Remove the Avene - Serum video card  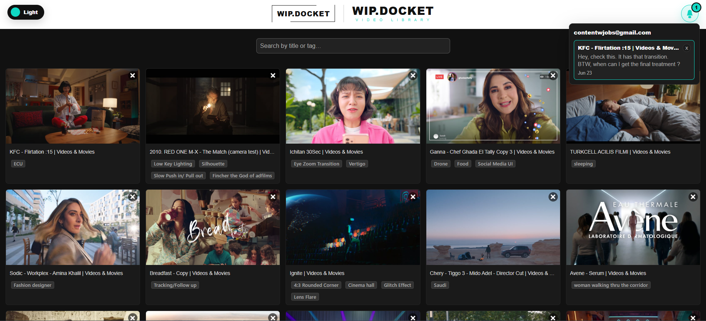[693, 197]
